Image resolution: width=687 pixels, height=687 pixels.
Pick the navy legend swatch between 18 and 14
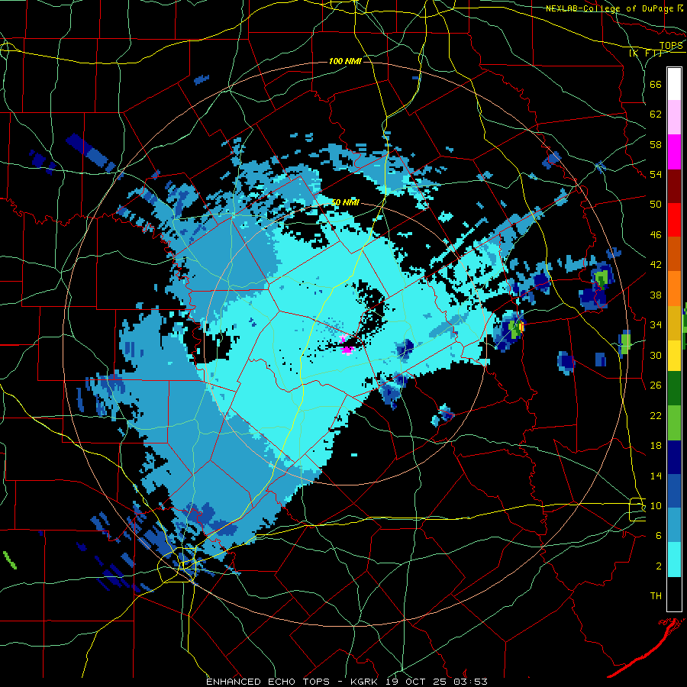[x=674, y=457]
